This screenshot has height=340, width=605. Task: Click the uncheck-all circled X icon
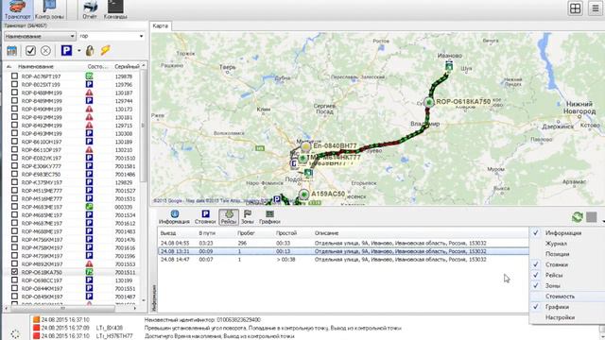tap(45, 50)
